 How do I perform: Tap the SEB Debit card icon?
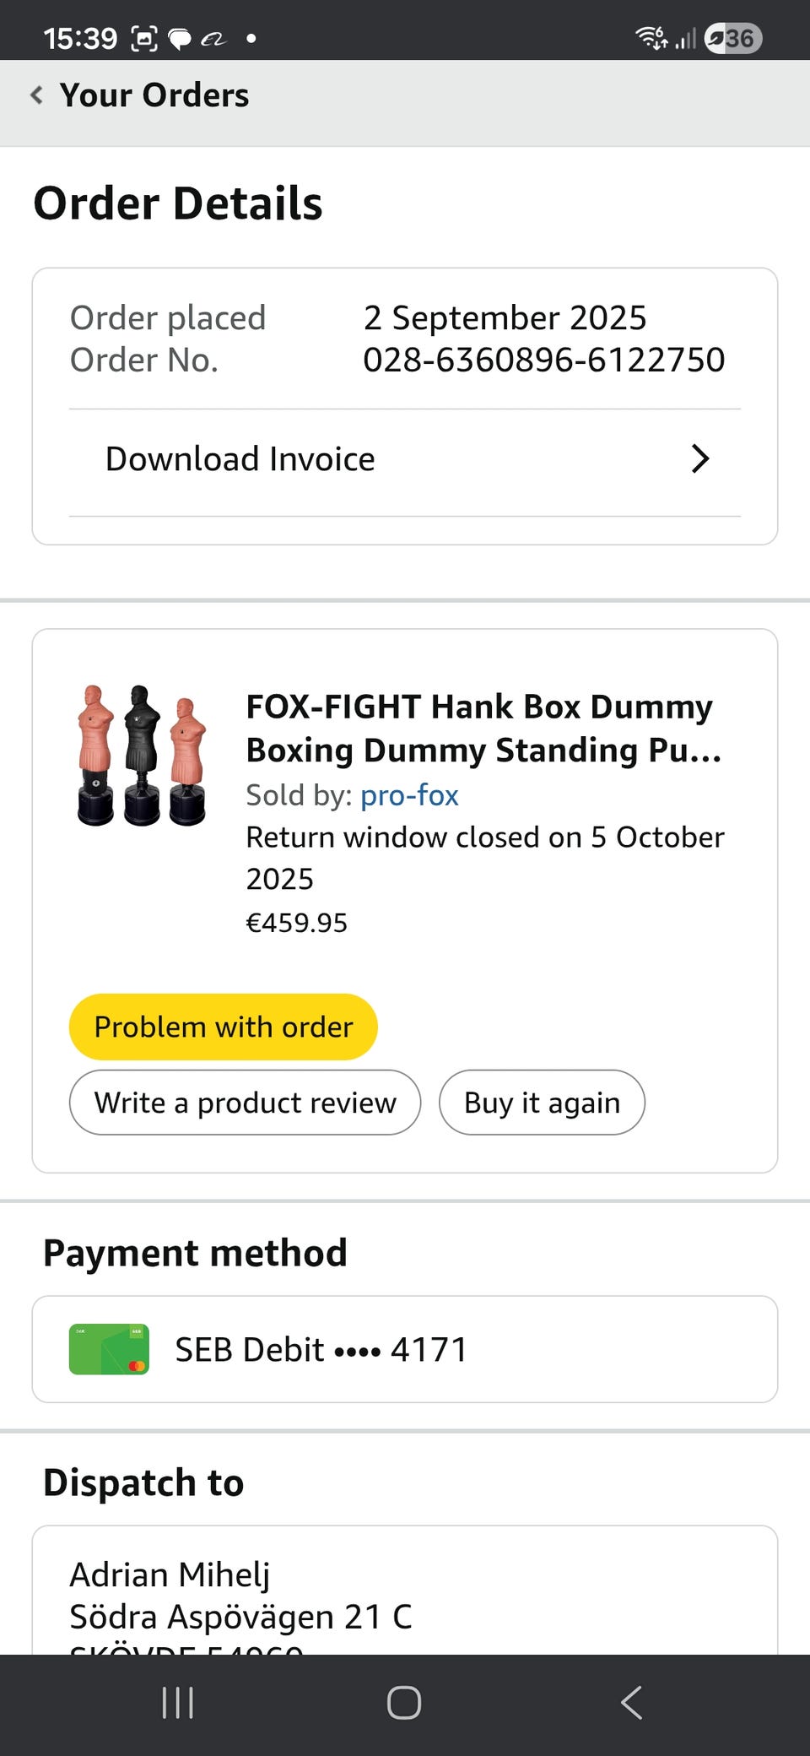click(109, 1349)
